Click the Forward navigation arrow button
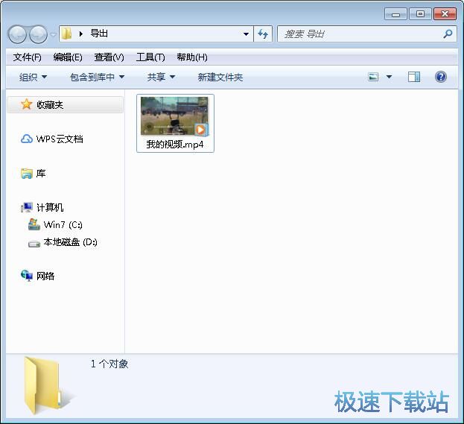 pos(39,34)
